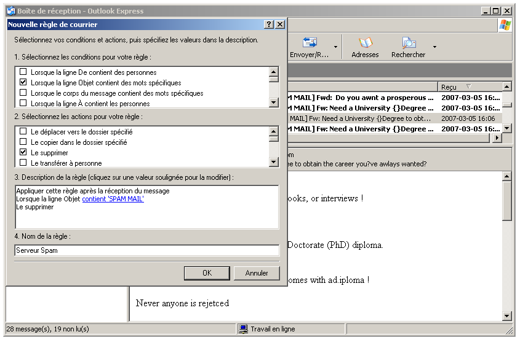Select the 'Fwd: Do you awnt a prosperous' message
Screen dimensions: 520x340
coord(394,98)
